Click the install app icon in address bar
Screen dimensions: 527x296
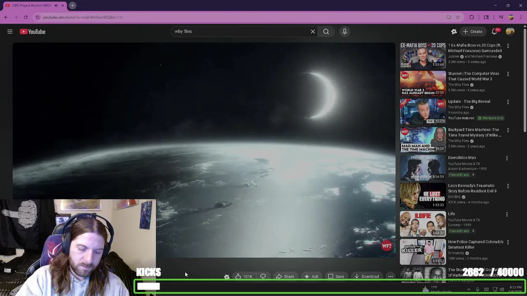(449, 17)
